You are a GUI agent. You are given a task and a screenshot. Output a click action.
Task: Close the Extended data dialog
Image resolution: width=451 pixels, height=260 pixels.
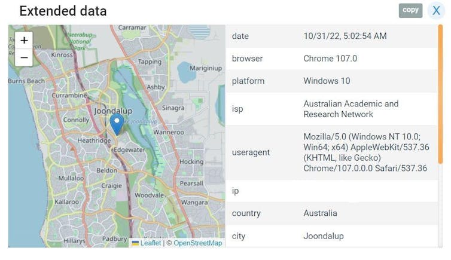(x=436, y=11)
